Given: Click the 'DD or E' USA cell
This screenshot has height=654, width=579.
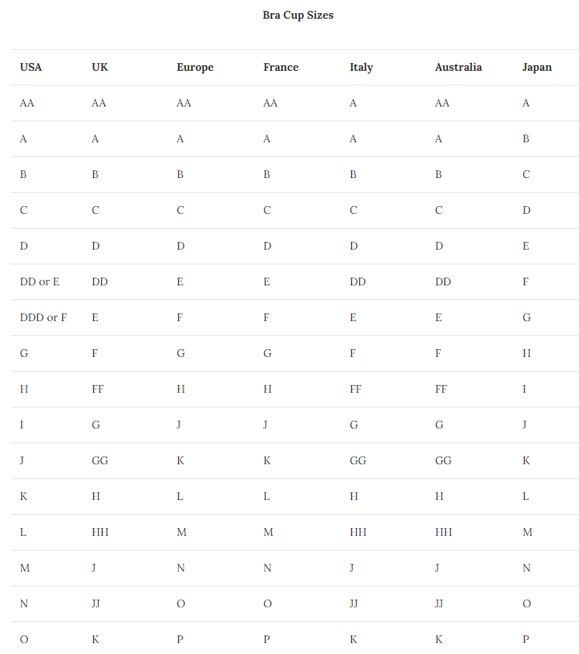Looking at the screenshot, I should pyautogui.click(x=40, y=282).
